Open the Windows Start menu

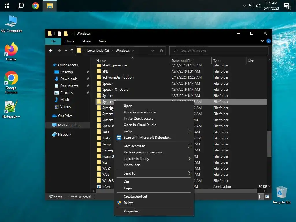click(7, 6)
